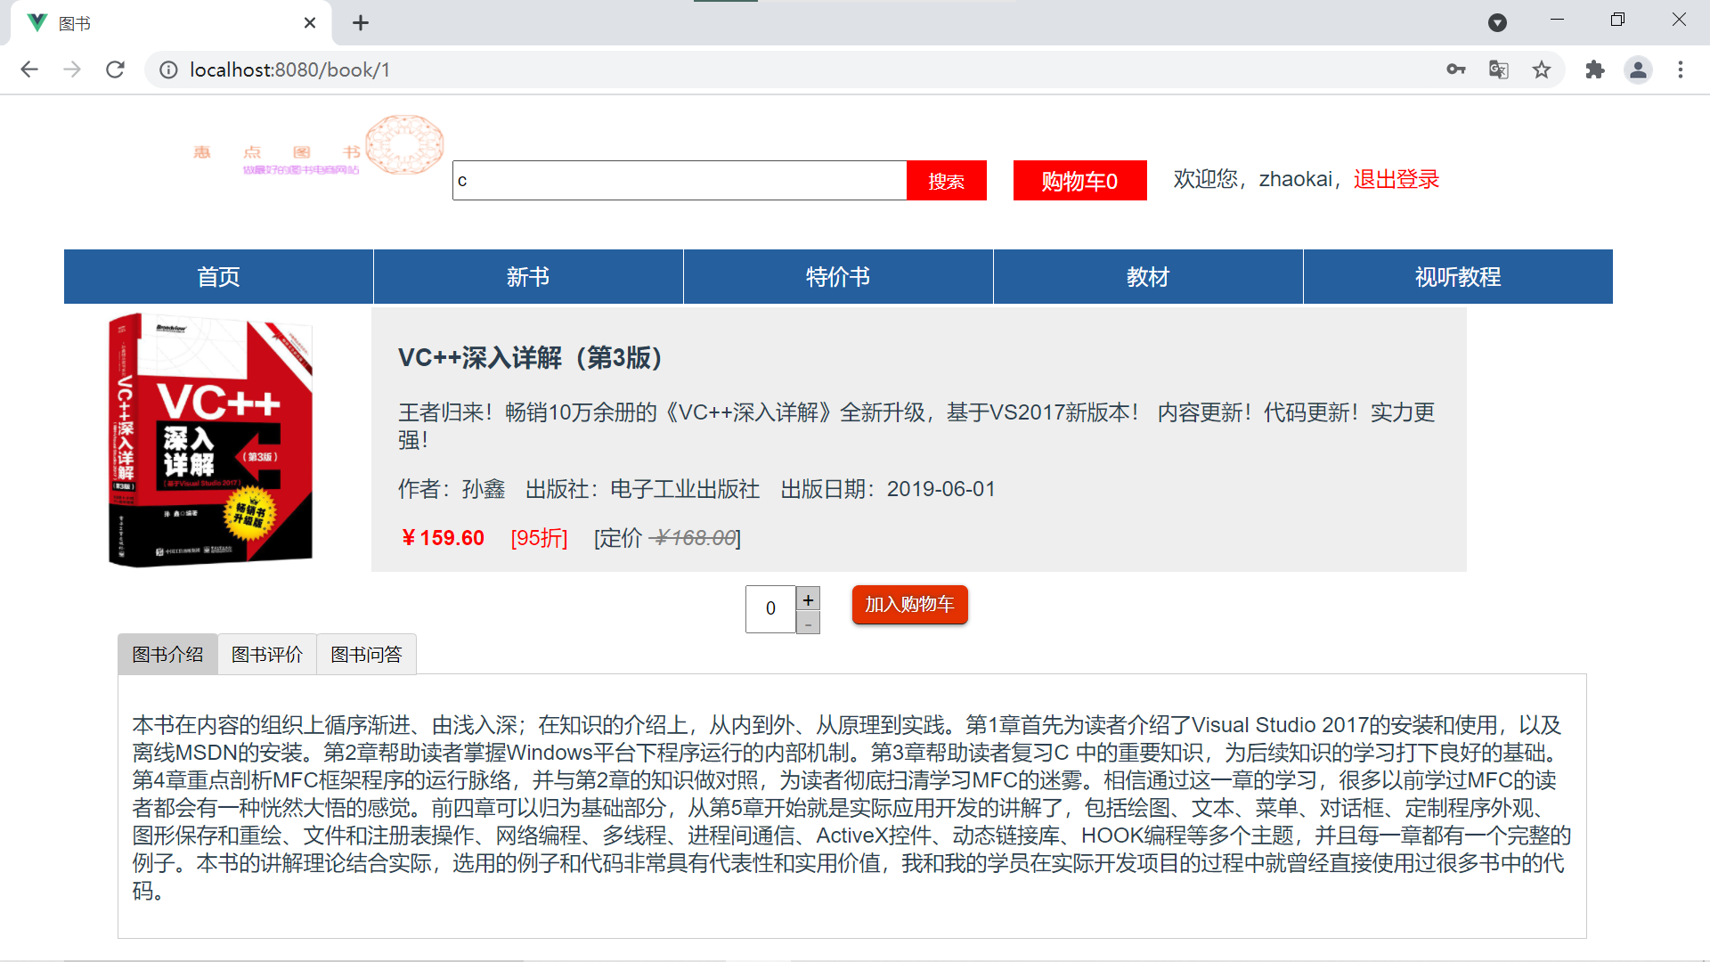Image resolution: width=1710 pixels, height=962 pixels.
Task: Click the 加入购物车 button
Action: pyautogui.click(x=909, y=605)
